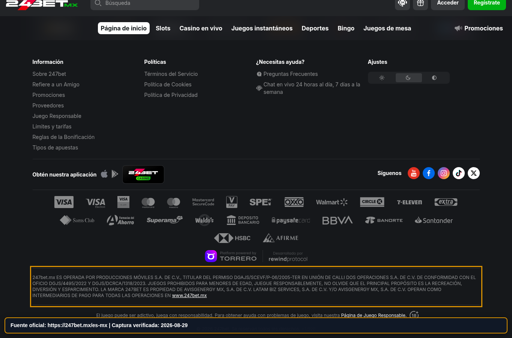512x338 pixels.
Task: Click the 7-Eleven payment logo
Action: pyautogui.click(x=410, y=202)
